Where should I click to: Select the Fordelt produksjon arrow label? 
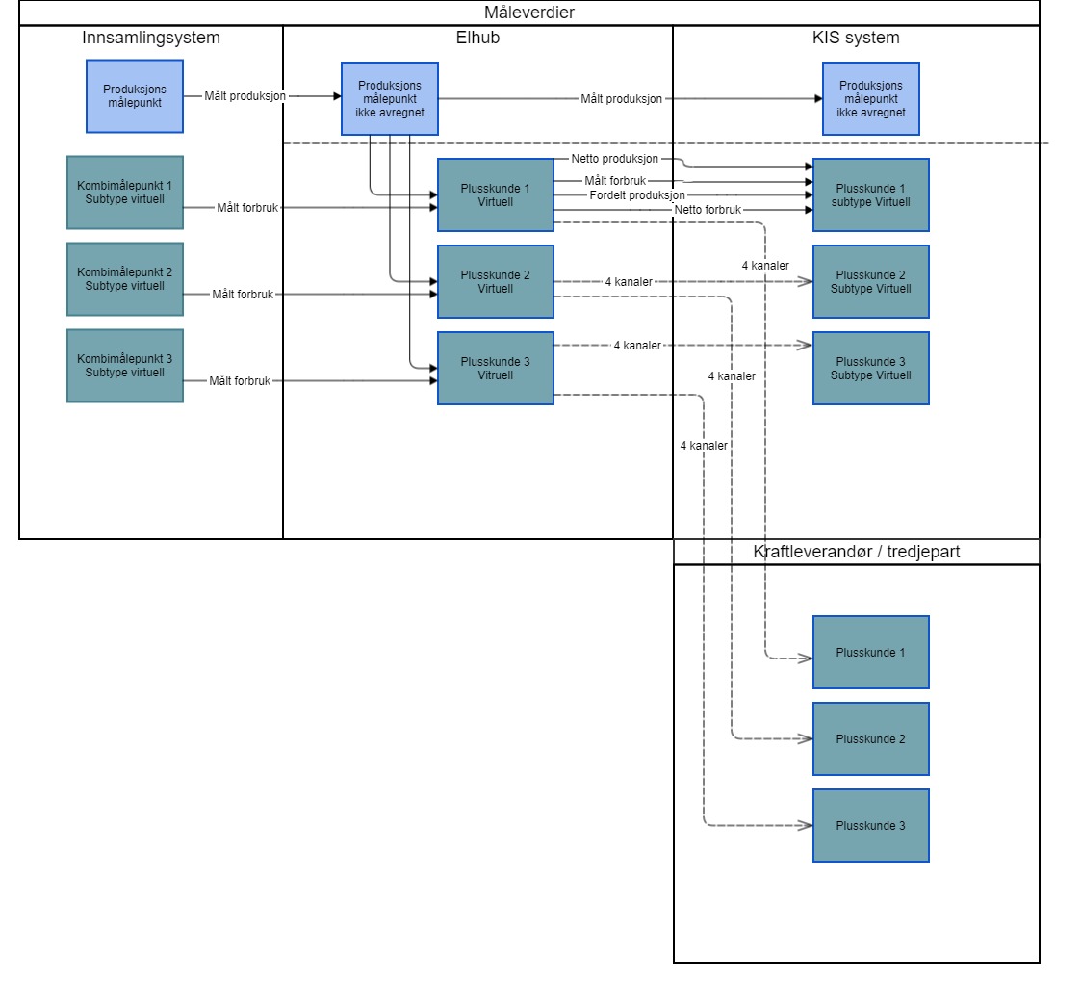click(631, 195)
